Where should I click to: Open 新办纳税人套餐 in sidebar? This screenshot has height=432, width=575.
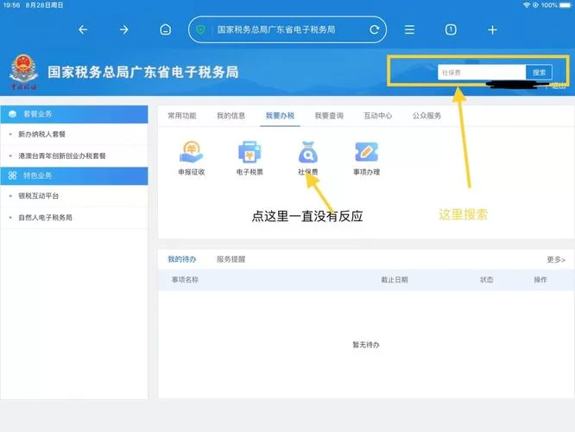pyautogui.click(x=41, y=134)
